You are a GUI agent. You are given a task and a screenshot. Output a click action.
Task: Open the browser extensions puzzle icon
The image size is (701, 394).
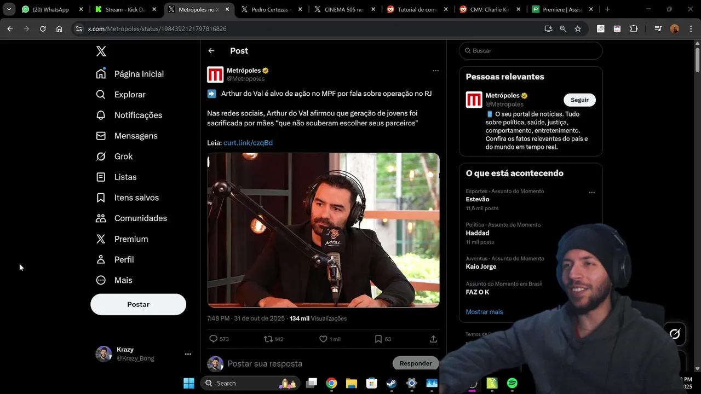pyautogui.click(x=634, y=28)
